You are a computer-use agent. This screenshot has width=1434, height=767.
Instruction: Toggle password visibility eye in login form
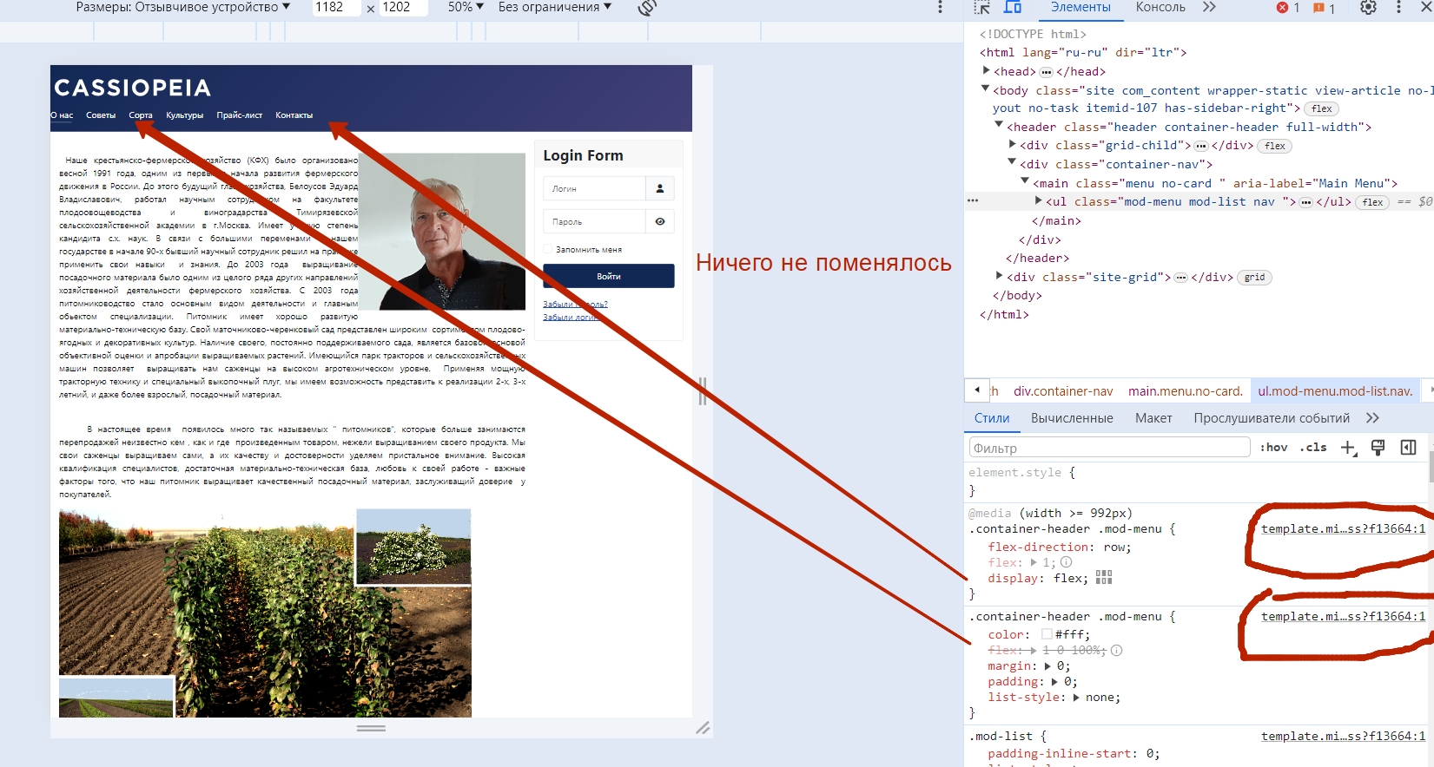pos(660,222)
